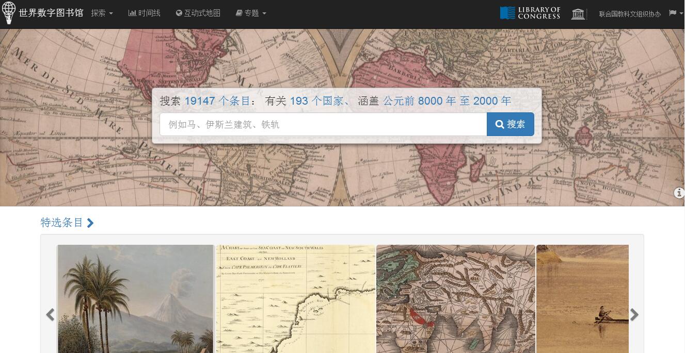This screenshot has width=685, height=353.
Task: Open the New South Wales coast chart
Action: [295, 299]
